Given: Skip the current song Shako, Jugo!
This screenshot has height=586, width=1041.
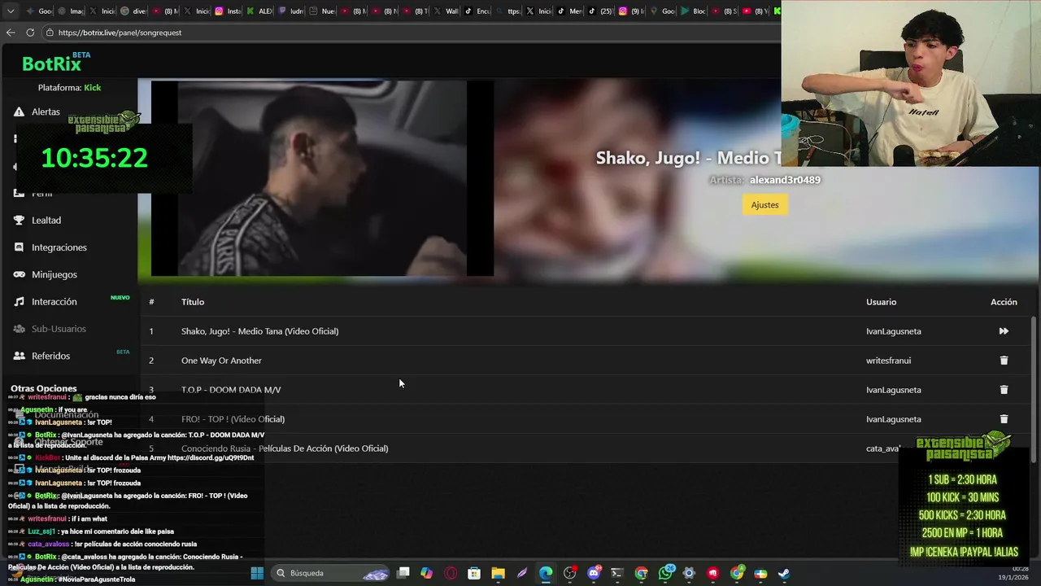Looking at the screenshot, I should point(1004,331).
